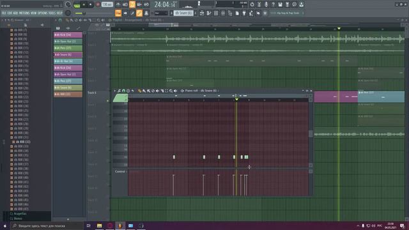Image resolution: width=409 pixels, height=230 pixels.
Task: Open the snap selector showing Bar
Action: click(x=161, y=13)
